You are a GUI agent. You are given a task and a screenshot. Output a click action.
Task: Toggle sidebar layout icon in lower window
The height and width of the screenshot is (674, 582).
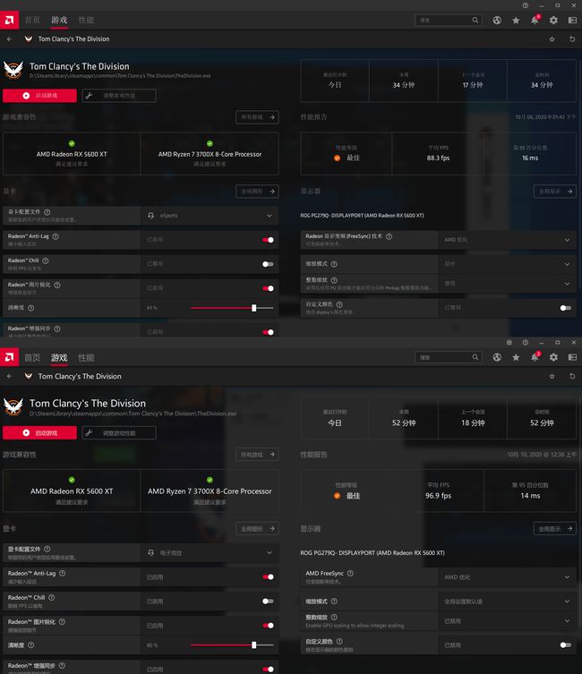point(572,357)
